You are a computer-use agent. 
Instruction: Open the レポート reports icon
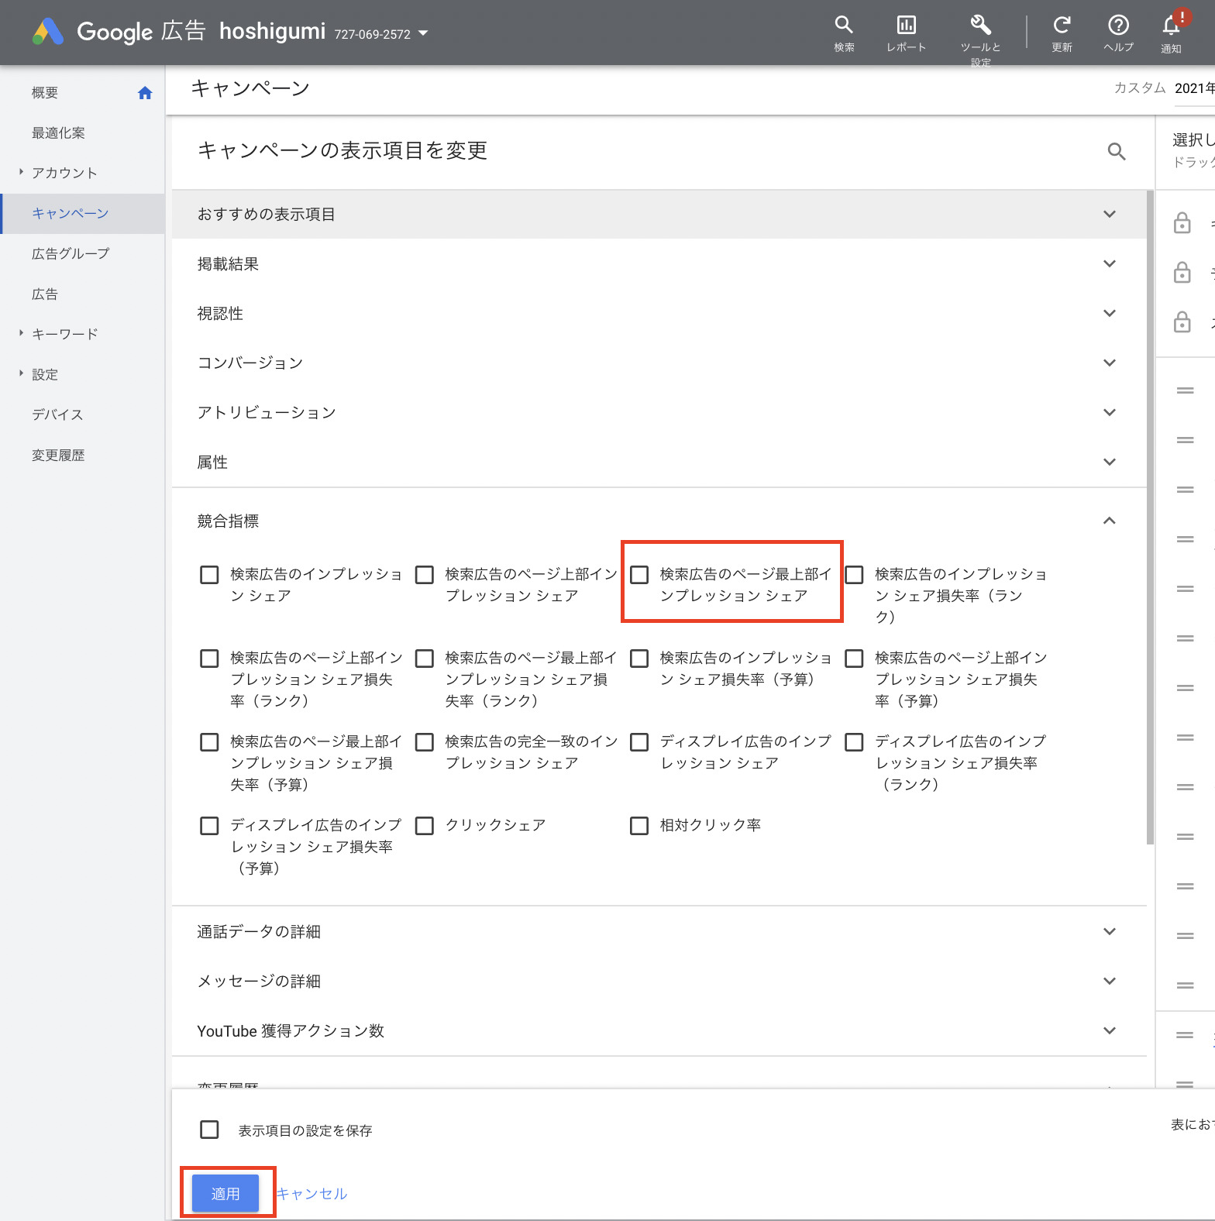[906, 26]
